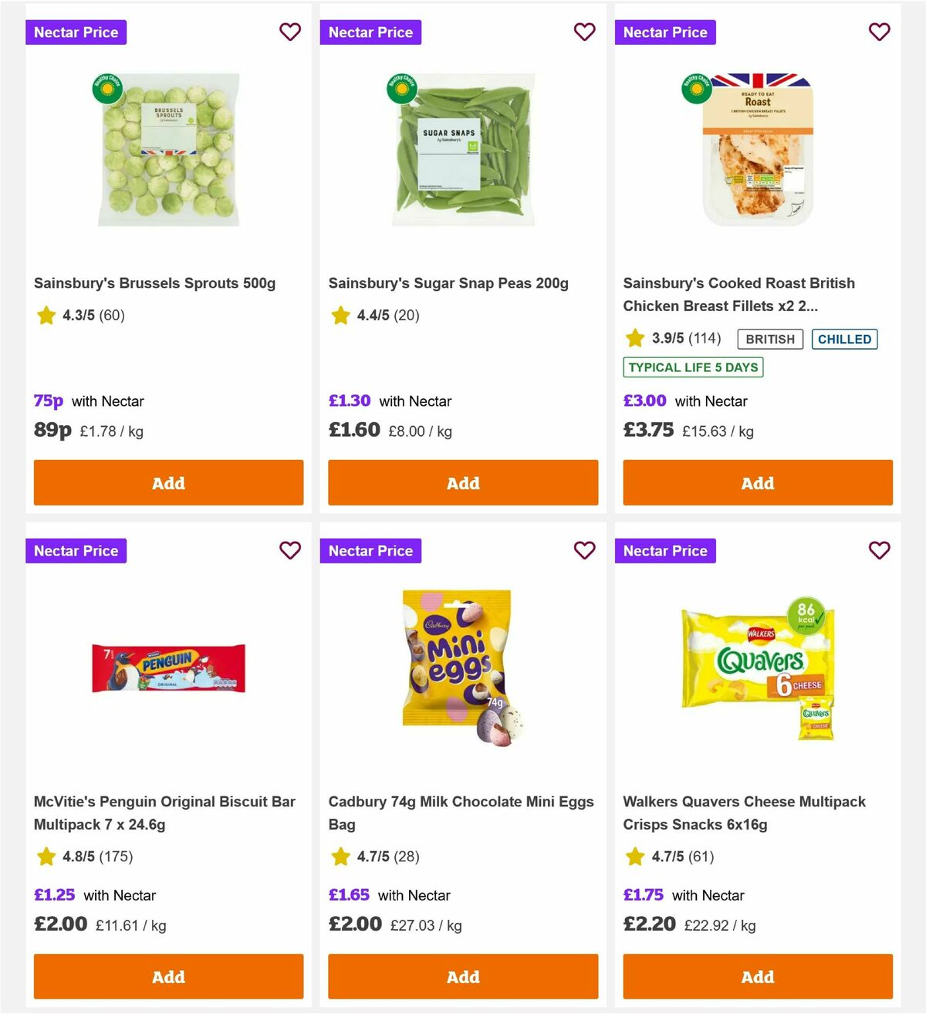Click the star rating icon on Mini Eggs
The width and height of the screenshot is (926, 1014).
(340, 857)
